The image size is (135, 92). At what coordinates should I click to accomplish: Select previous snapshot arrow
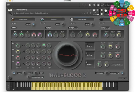pos(82,13)
